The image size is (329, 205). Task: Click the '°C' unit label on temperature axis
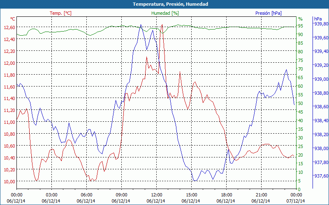(13, 19)
